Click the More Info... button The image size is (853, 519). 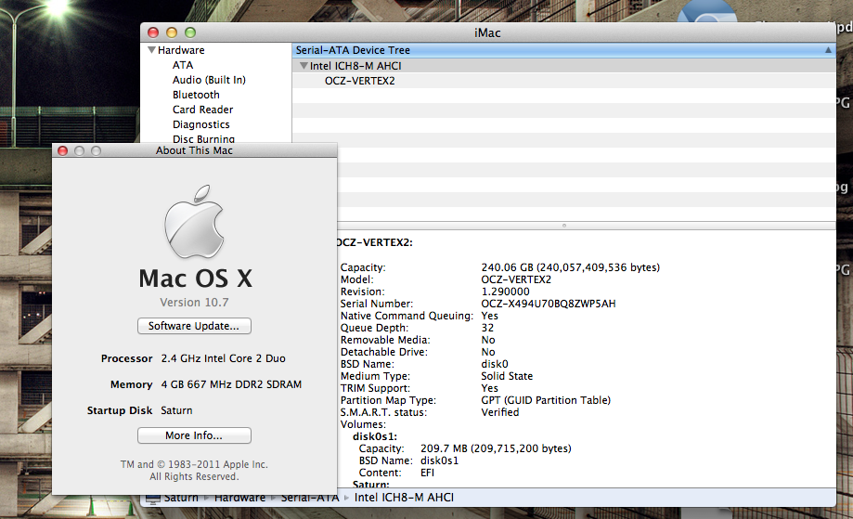click(194, 435)
